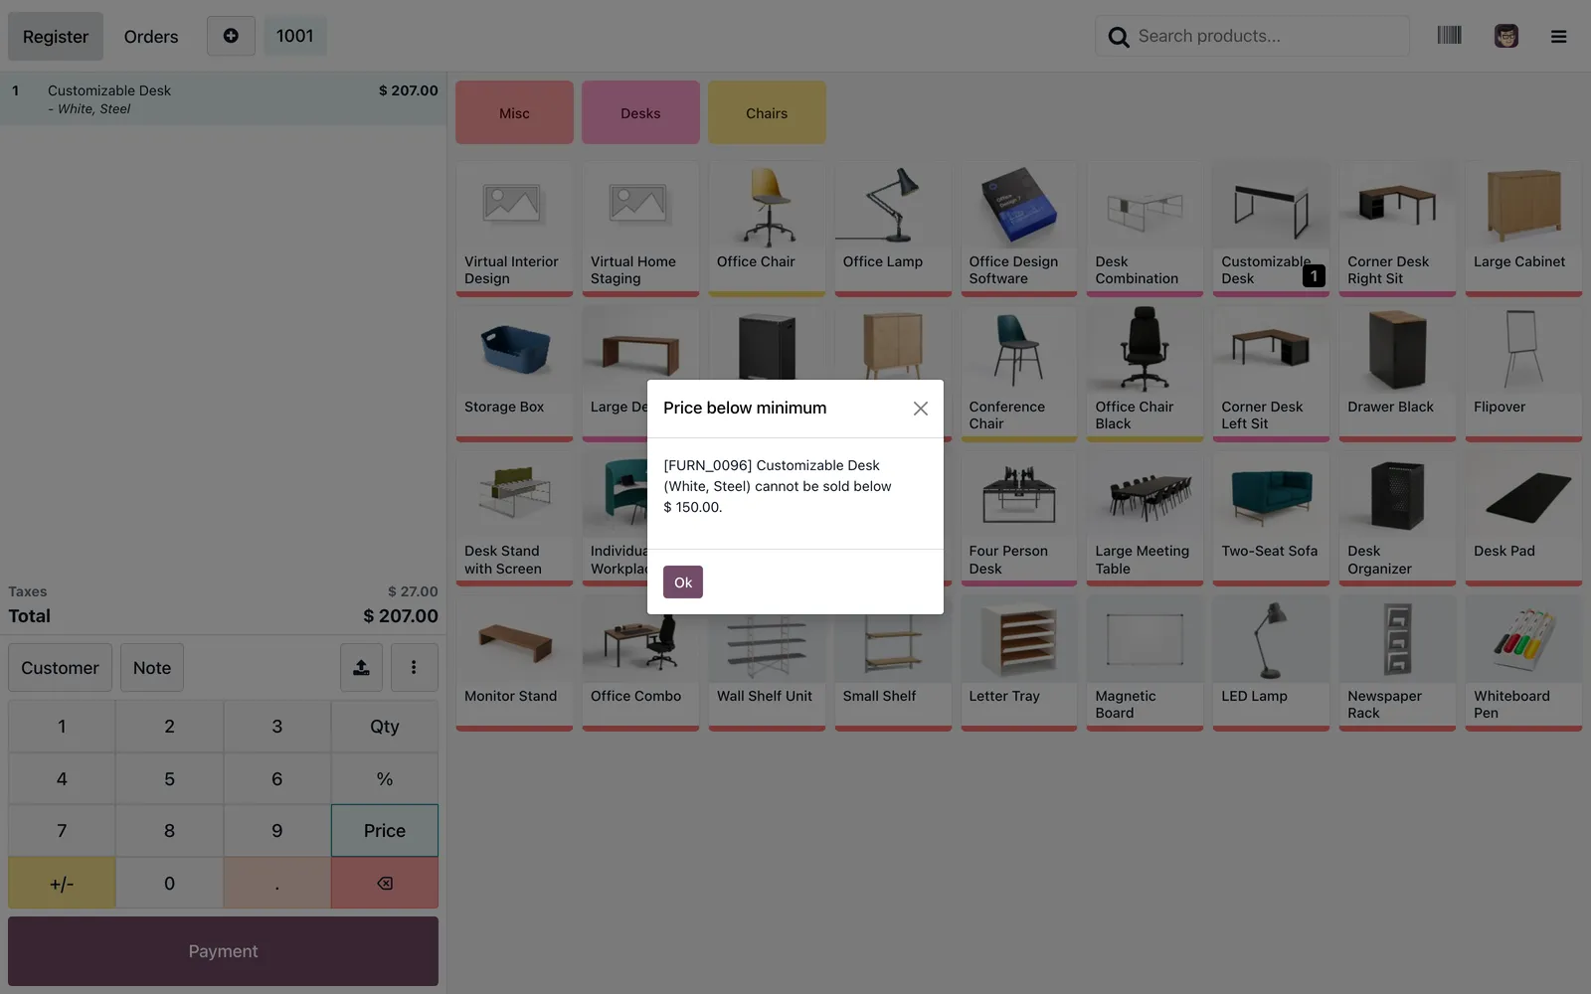Switch numpad to % discount mode
Screen dimensions: 1591x994
(x=385, y=778)
